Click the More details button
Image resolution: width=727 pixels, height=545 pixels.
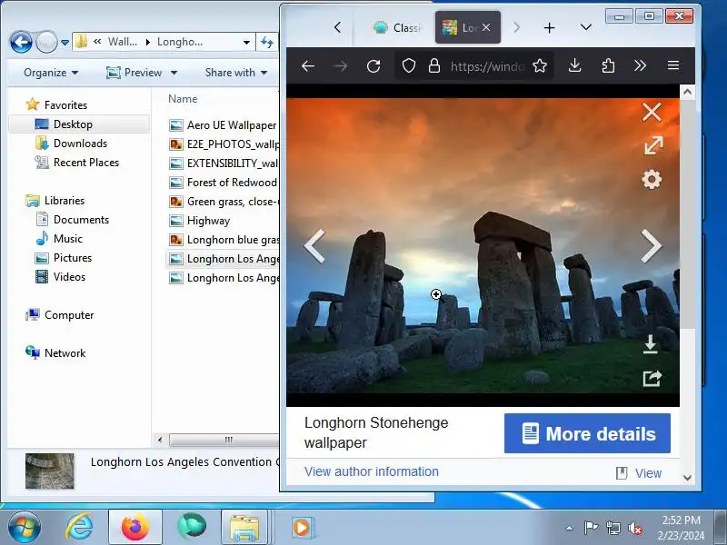click(x=587, y=433)
